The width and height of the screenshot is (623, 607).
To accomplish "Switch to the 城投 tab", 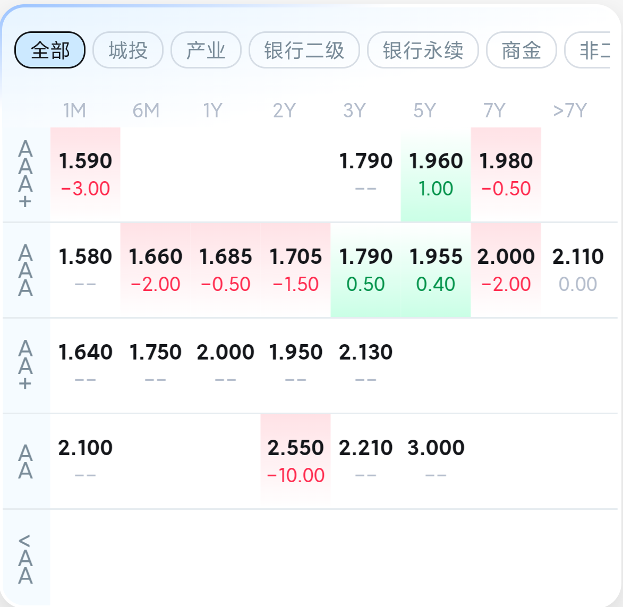I will pyautogui.click(x=128, y=50).
